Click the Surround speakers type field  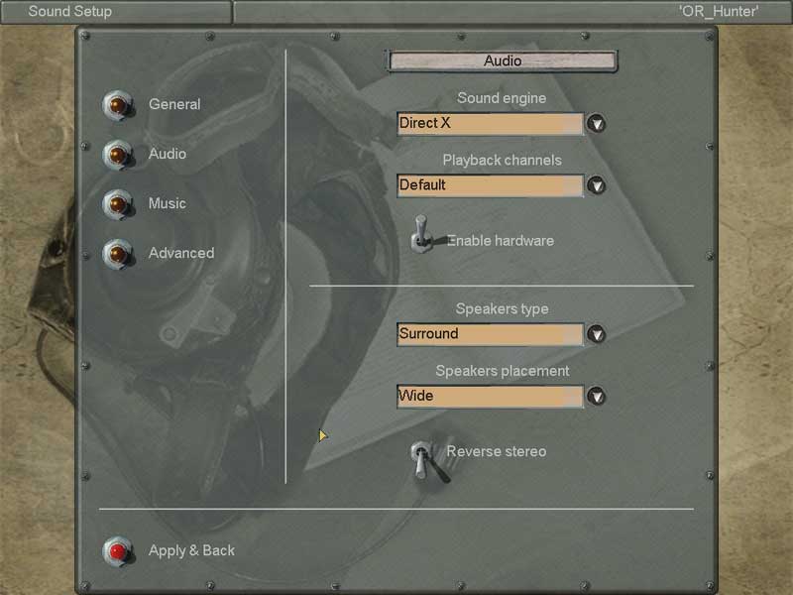pyautogui.click(x=490, y=334)
